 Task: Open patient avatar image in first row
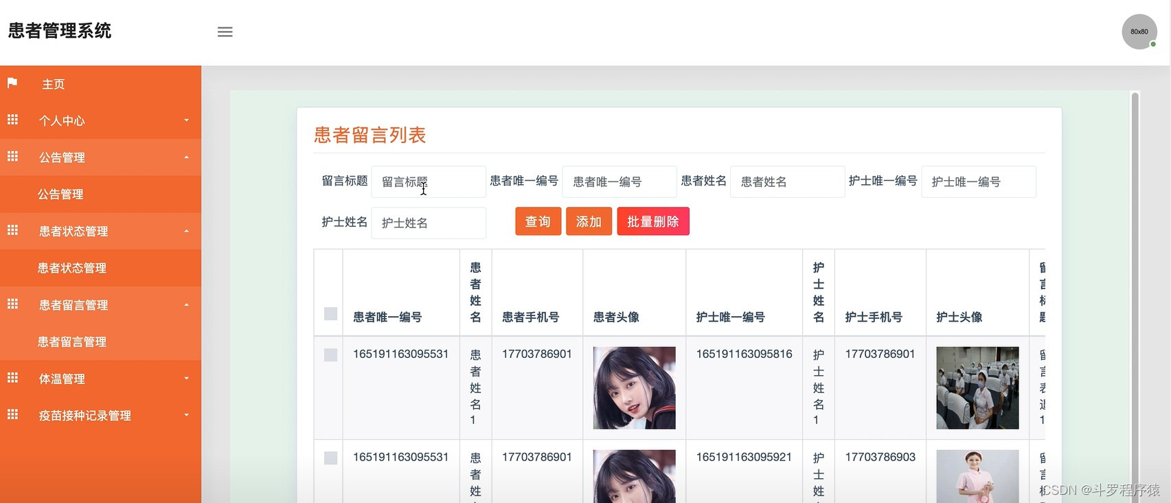tap(634, 388)
